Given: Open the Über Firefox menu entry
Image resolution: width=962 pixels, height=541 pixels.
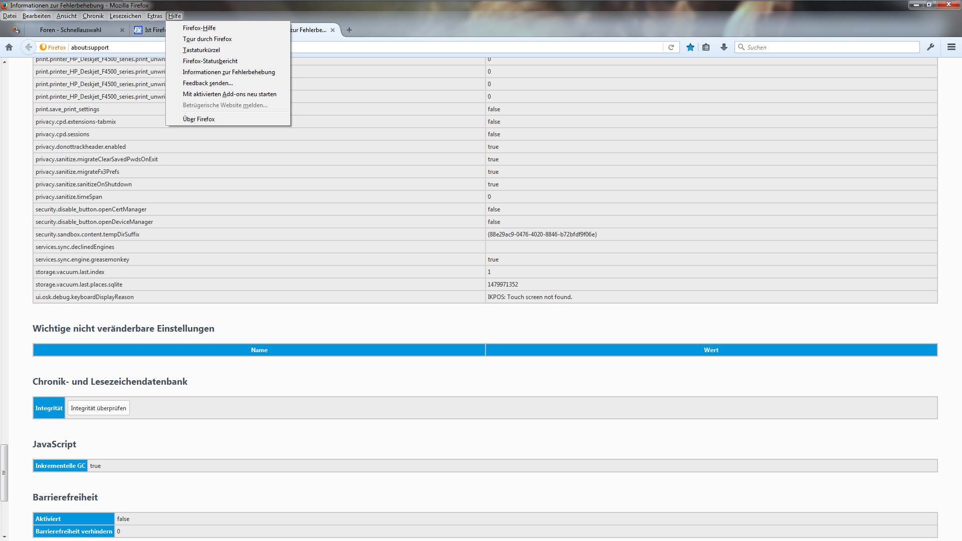Looking at the screenshot, I should coord(198,119).
